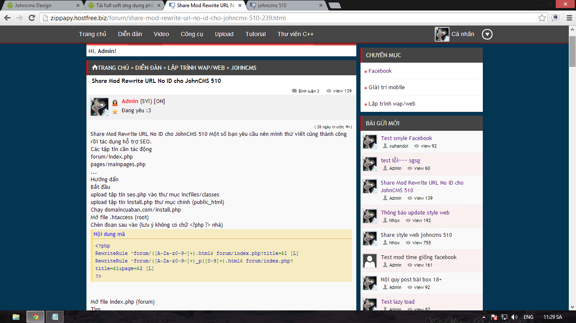Screen dimensions: 576x323
Task: Open the Chrome hamburger menu
Action: [x=568, y=18]
